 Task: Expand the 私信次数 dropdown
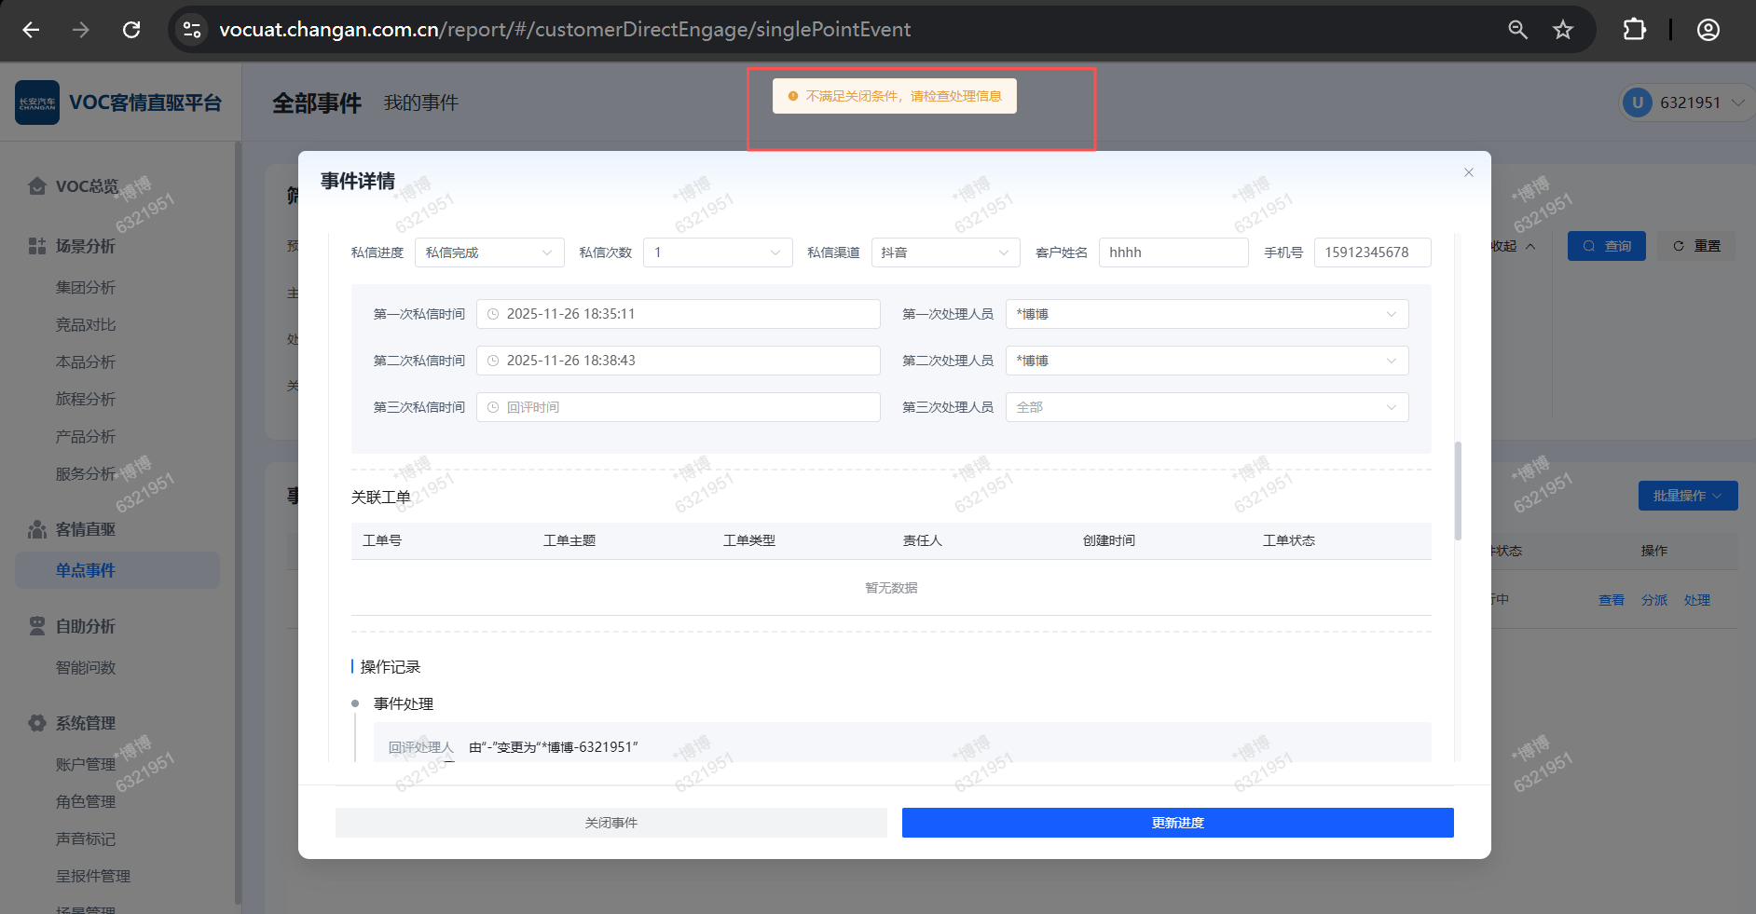(717, 252)
